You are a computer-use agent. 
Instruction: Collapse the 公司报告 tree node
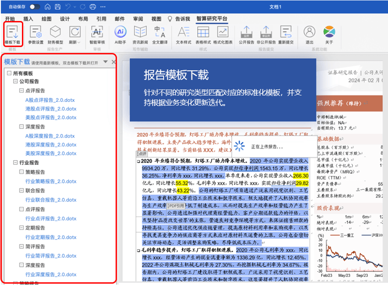(x=15, y=81)
